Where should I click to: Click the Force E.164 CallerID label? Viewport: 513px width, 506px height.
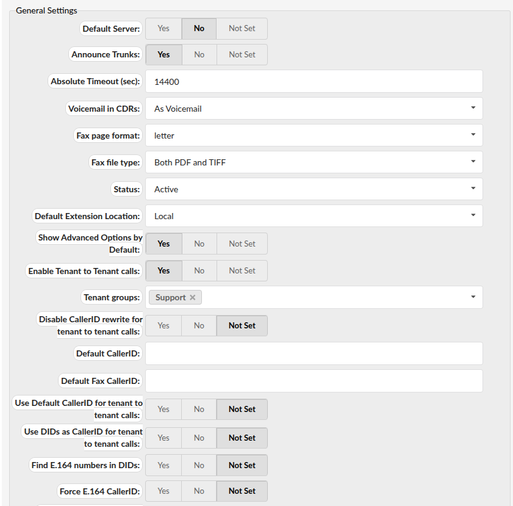tap(99, 491)
